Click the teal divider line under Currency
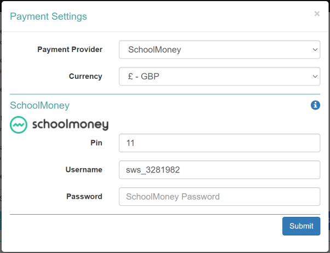The height and width of the screenshot is (253, 330). 165,94
